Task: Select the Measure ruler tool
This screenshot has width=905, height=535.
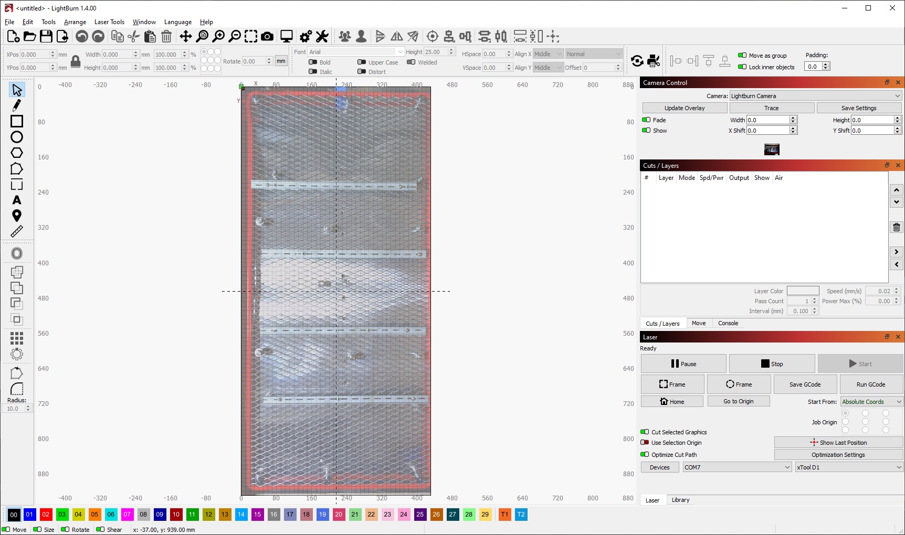Action: coord(17,231)
